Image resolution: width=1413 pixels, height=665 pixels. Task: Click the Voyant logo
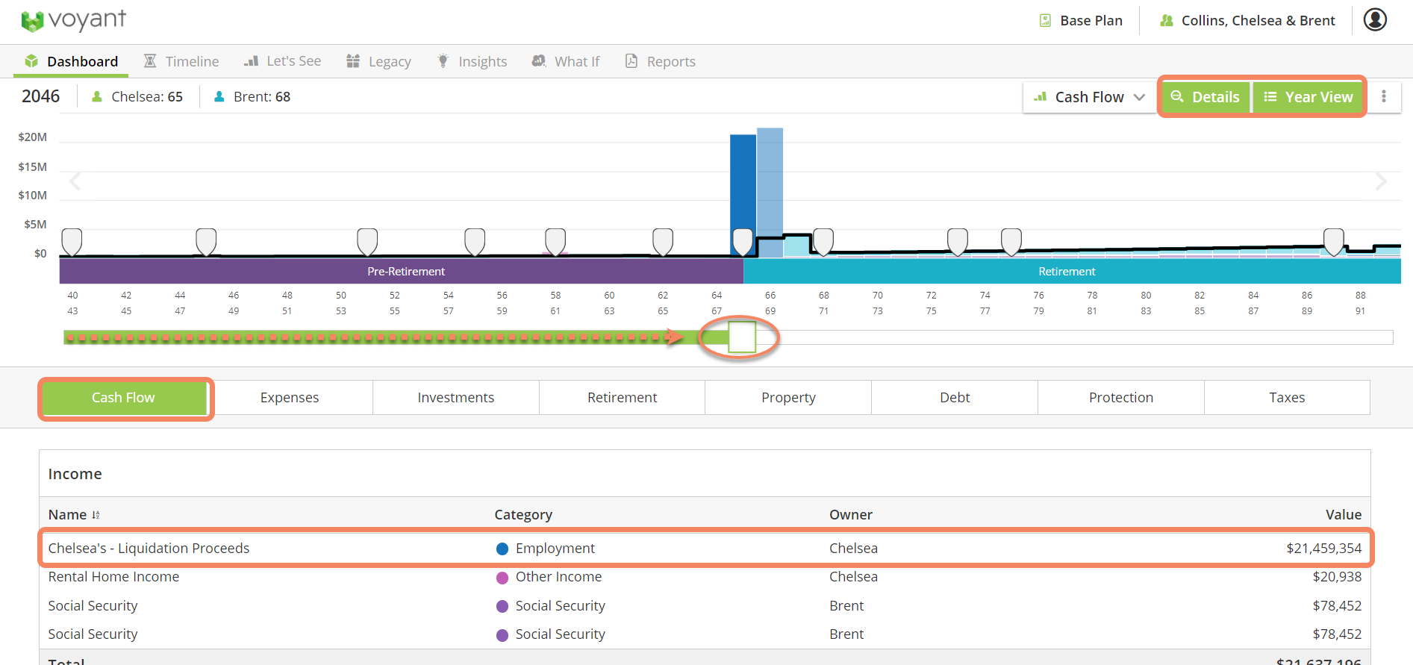[x=74, y=20]
